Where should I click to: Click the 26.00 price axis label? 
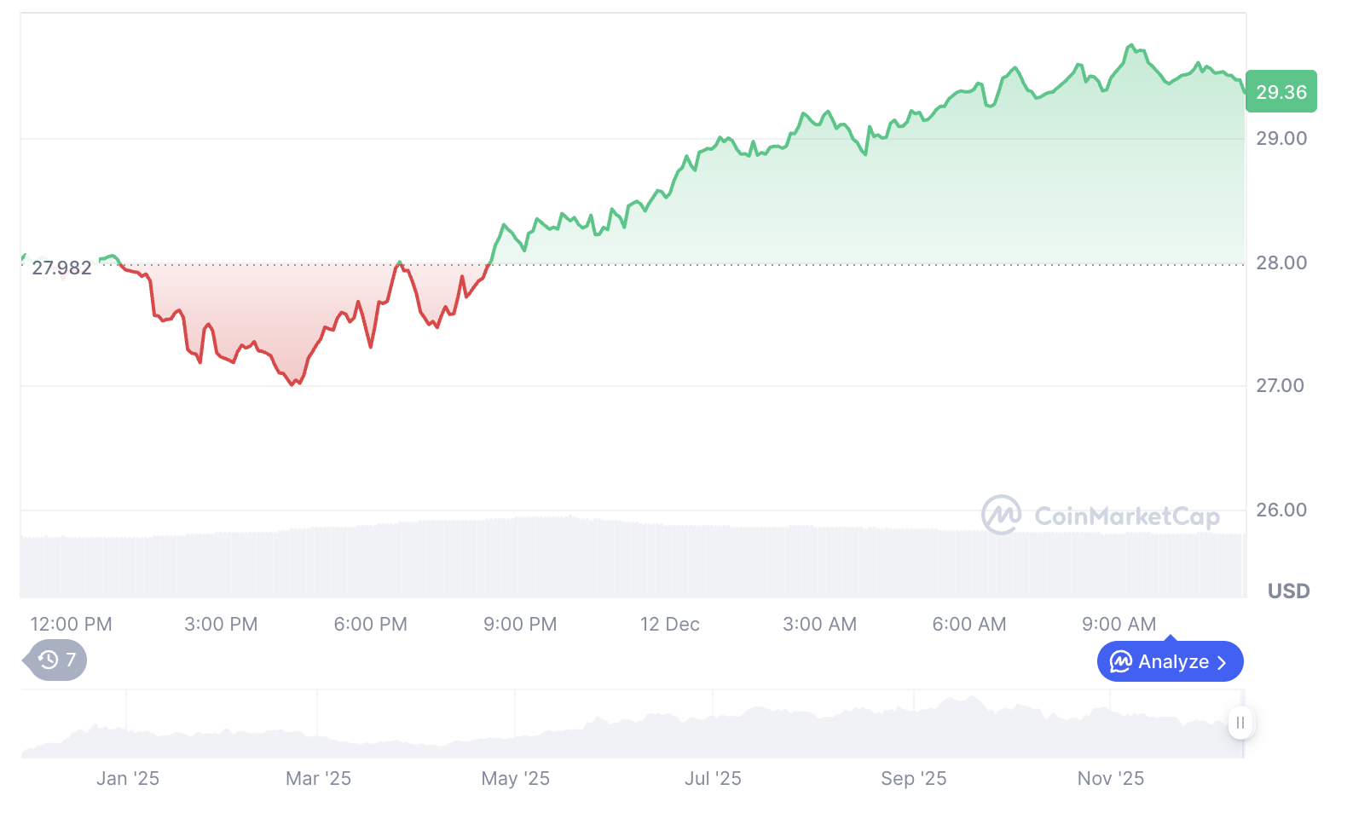click(x=1281, y=510)
